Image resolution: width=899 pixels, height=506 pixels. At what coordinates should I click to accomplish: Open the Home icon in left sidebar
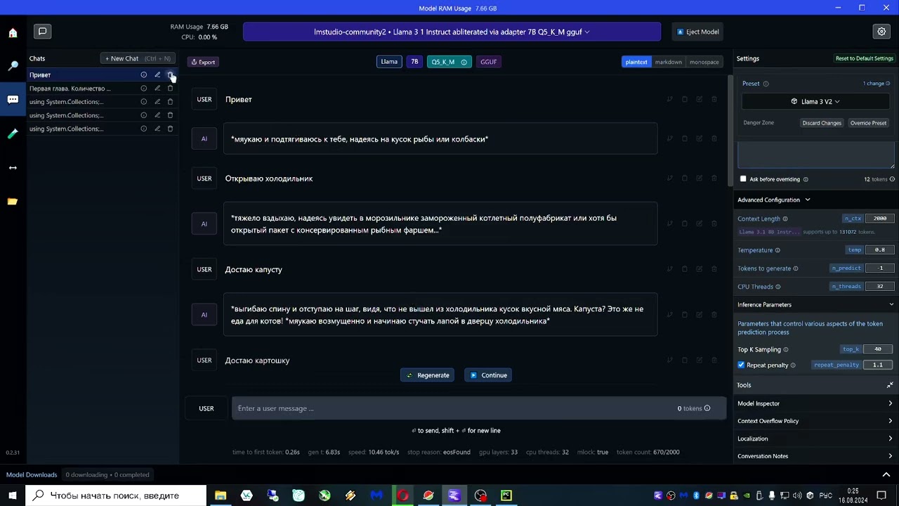pyautogui.click(x=13, y=32)
